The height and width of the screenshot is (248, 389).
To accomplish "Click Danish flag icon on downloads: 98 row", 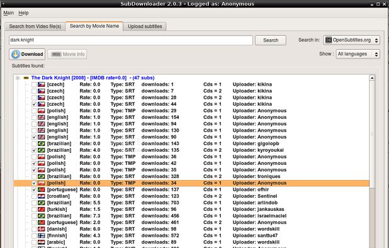I will coord(42,229).
